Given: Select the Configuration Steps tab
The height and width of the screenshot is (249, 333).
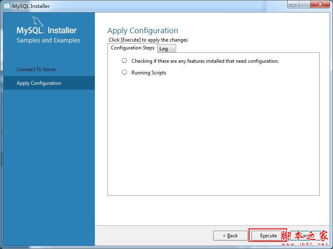Looking at the screenshot, I should click(x=132, y=48).
